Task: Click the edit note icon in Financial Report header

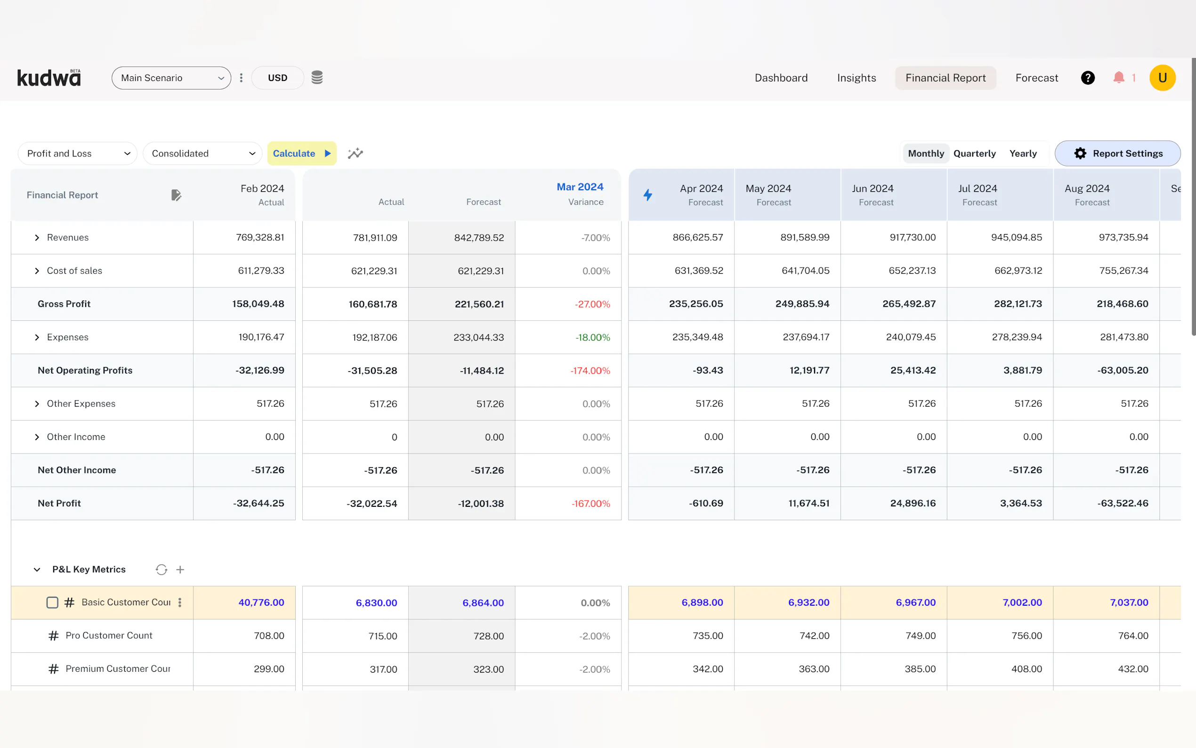Action: click(176, 195)
